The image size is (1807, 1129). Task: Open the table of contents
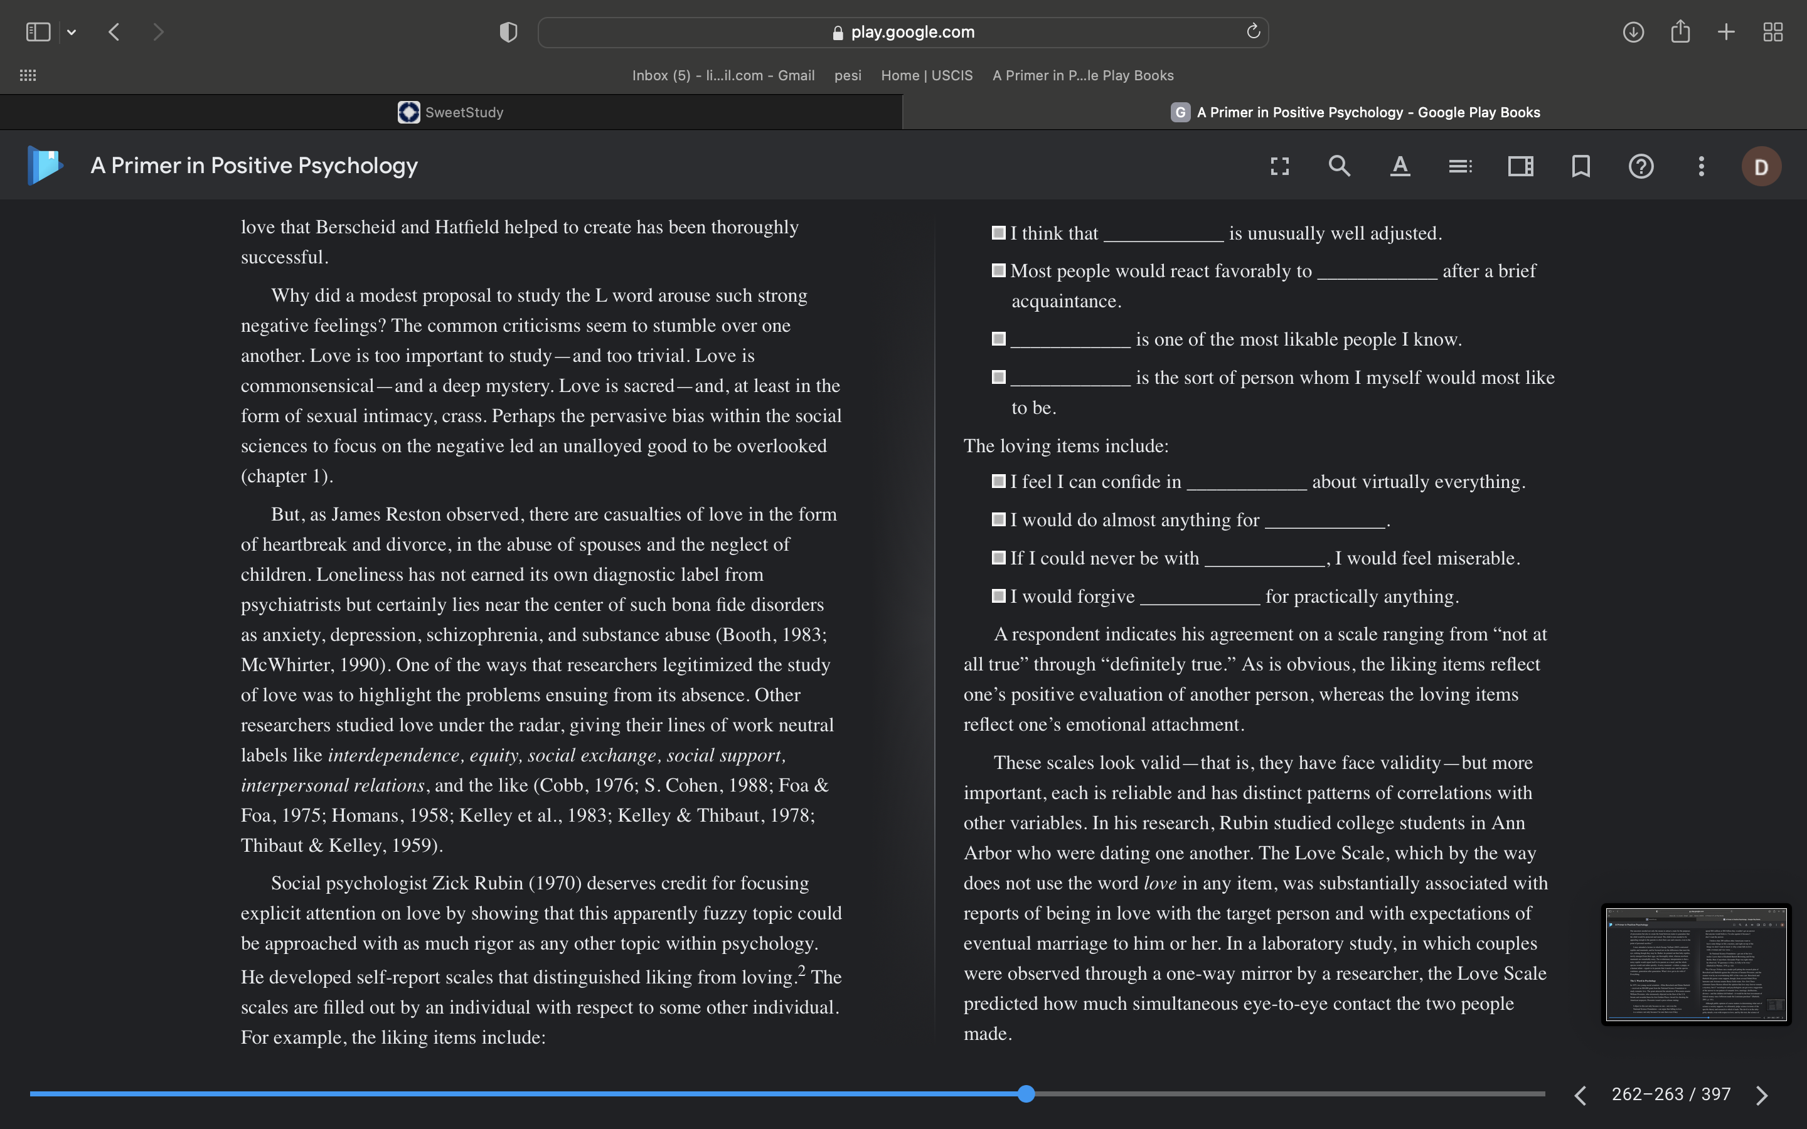coord(1460,166)
